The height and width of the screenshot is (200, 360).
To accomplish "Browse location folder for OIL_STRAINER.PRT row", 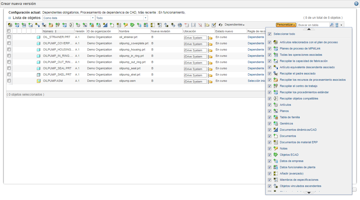I will (x=210, y=38).
